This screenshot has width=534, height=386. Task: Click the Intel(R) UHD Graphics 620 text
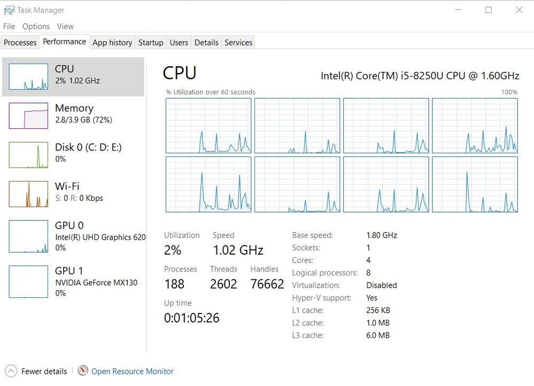click(x=100, y=237)
